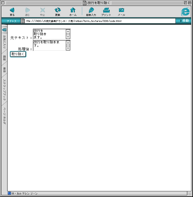The height and width of the screenshot is (197, 193).
Task: Open AutoFill (自動入力) toolbar icon
Action: [x=91, y=10]
